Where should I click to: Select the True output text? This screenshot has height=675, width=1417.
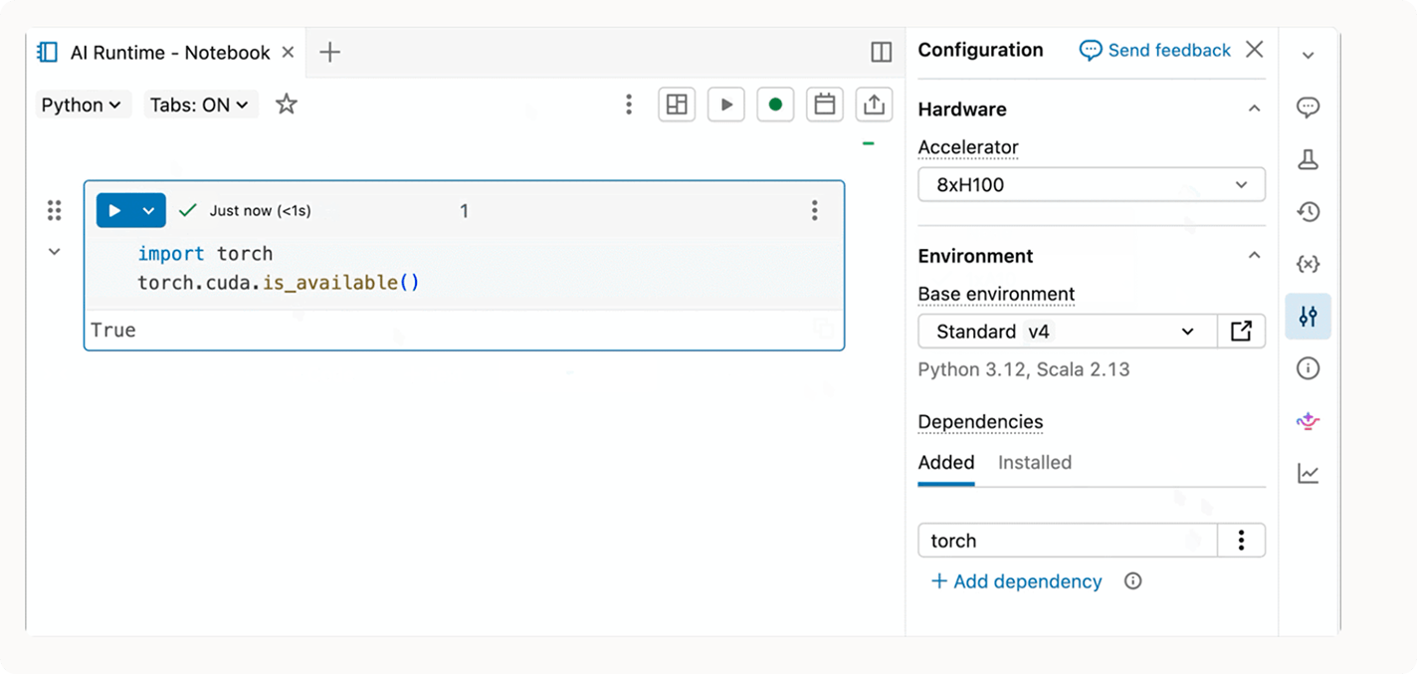pos(113,331)
